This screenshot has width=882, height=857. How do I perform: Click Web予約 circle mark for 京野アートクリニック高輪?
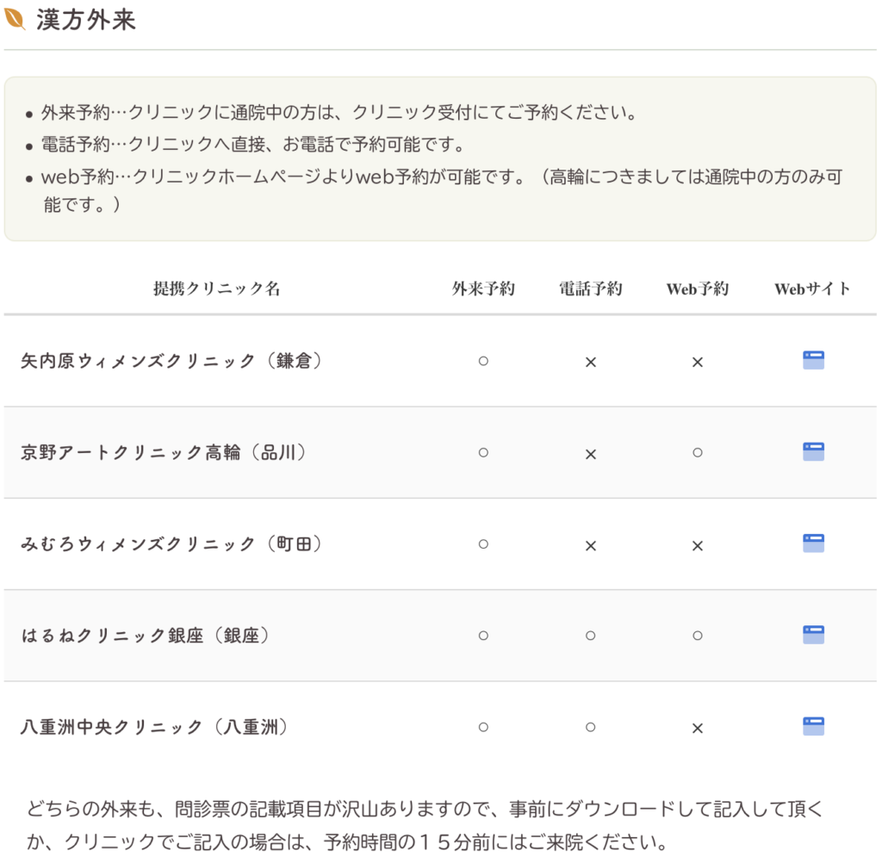(698, 453)
